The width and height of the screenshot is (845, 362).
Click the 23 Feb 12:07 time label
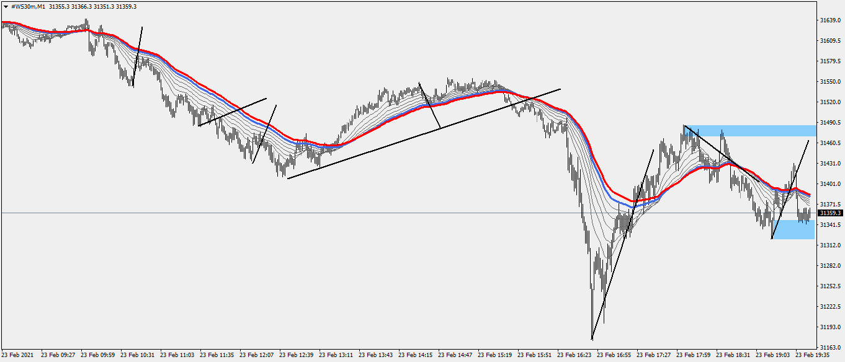pos(257,356)
